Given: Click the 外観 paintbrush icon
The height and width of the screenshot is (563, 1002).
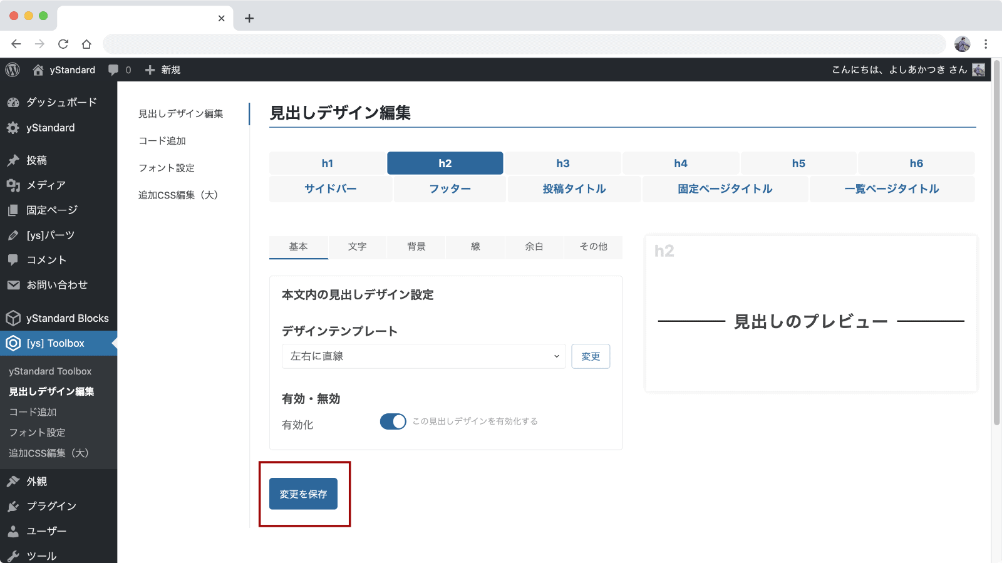Looking at the screenshot, I should click(13, 482).
